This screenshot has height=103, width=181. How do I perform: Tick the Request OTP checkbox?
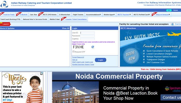73,51
